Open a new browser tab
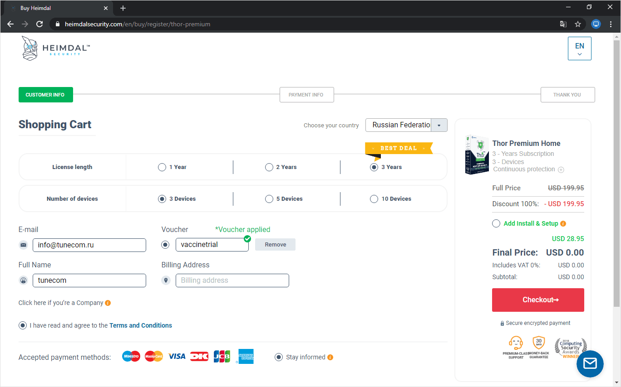This screenshot has width=621, height=387. pos(123,8)
